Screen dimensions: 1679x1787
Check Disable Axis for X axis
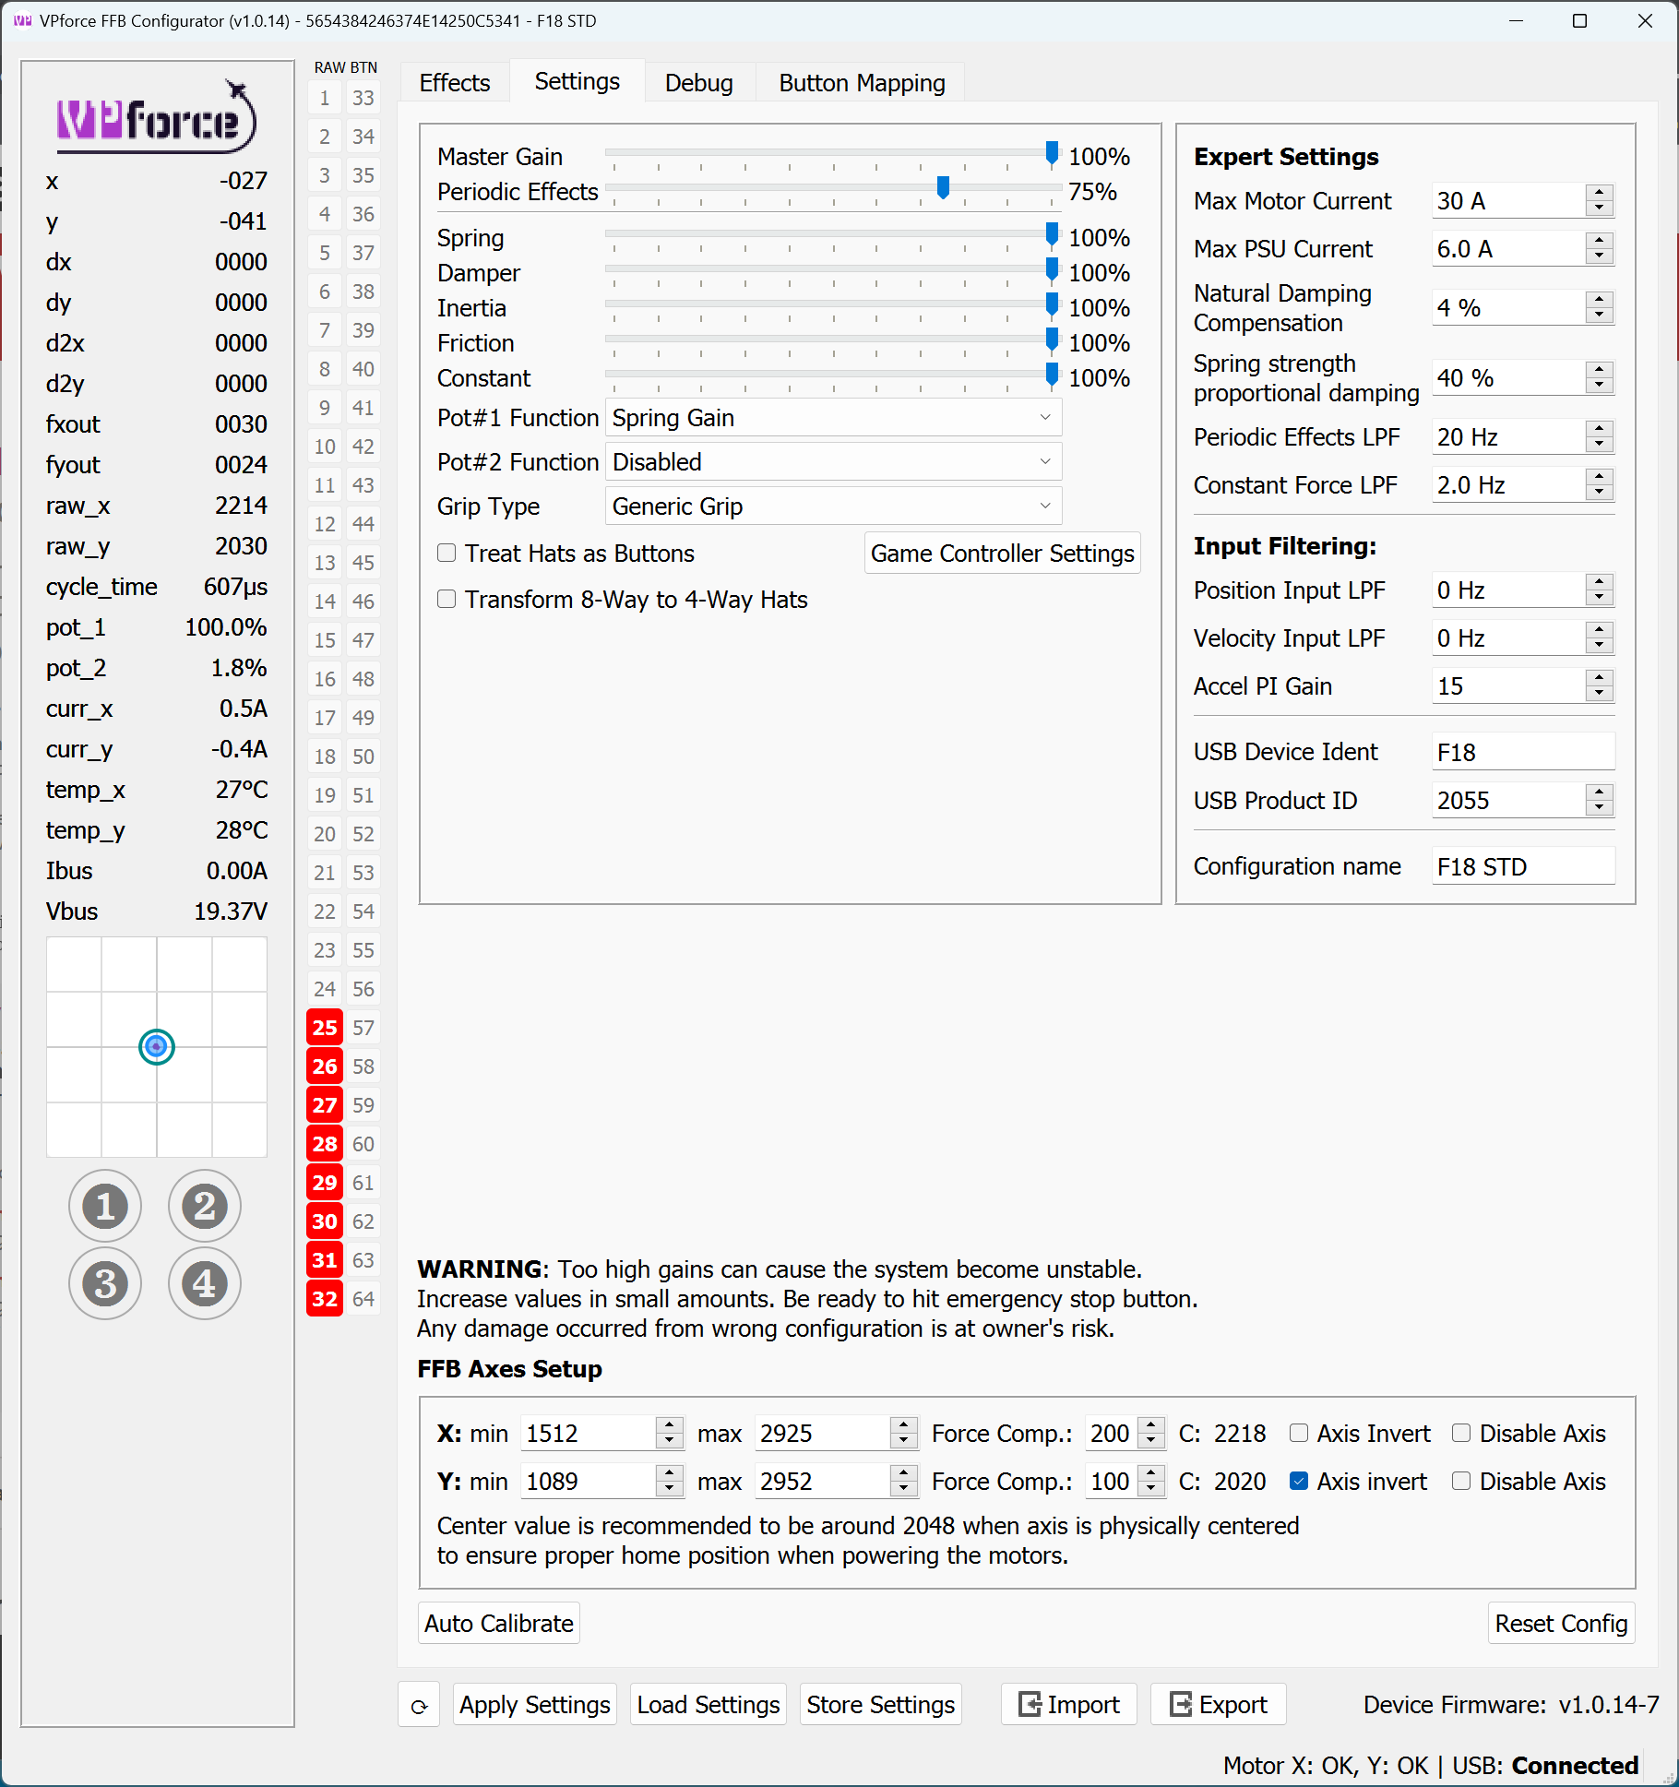[x=1461, y=1433]
